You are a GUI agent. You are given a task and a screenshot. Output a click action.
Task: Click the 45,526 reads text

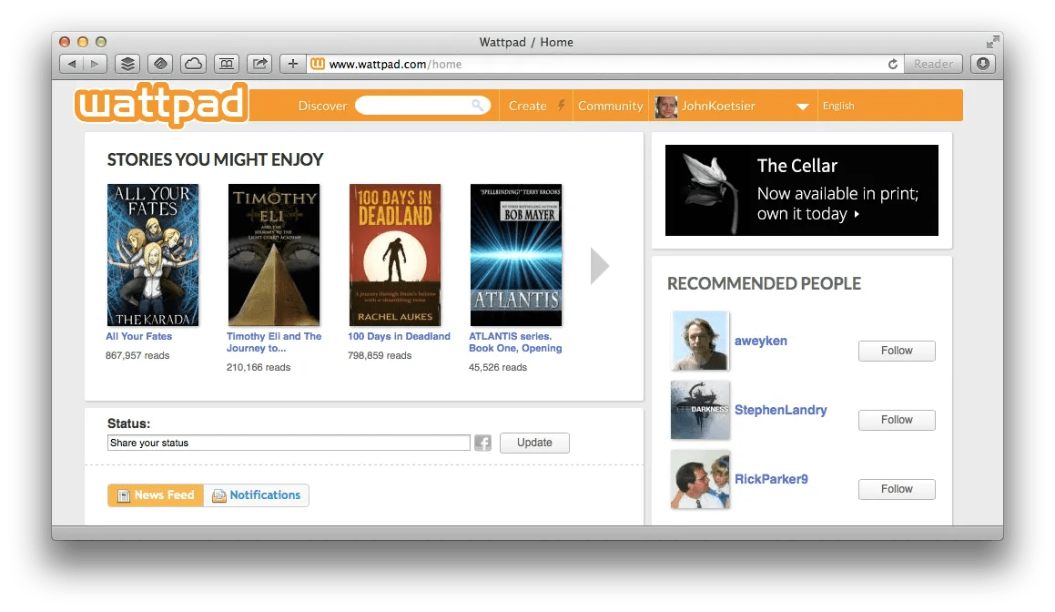[x=498, y=368]
